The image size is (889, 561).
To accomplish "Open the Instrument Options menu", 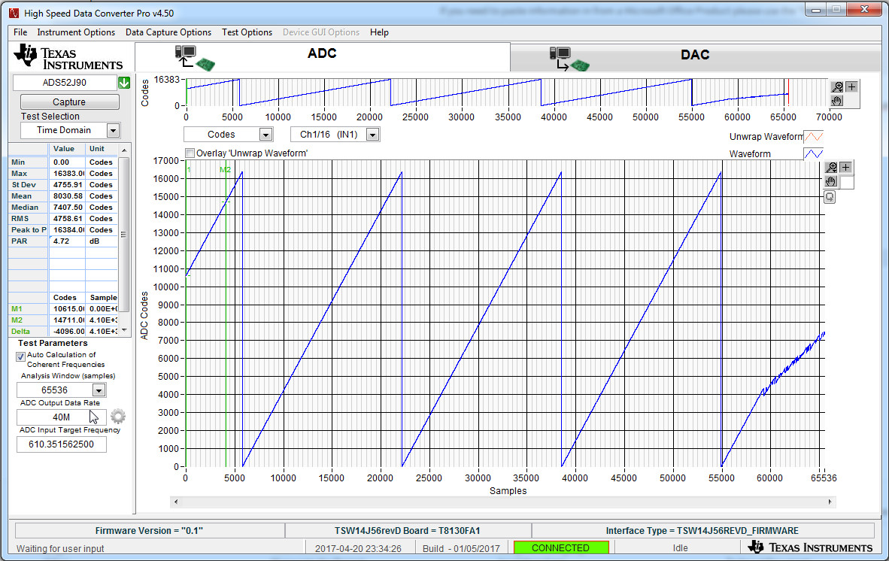I will tap(76, 32).
